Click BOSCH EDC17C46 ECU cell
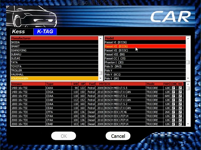 [125, 112]
